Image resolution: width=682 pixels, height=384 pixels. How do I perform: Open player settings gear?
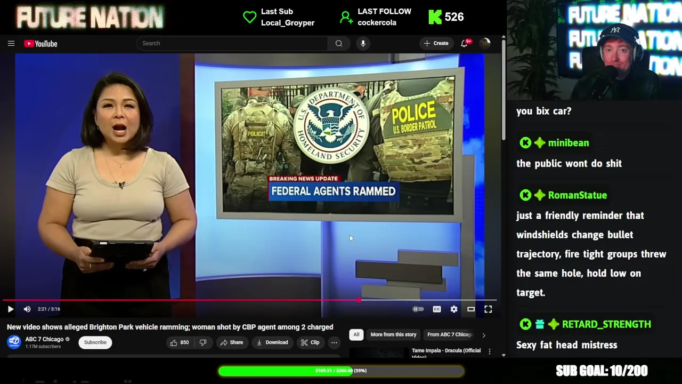click(454, 309)
